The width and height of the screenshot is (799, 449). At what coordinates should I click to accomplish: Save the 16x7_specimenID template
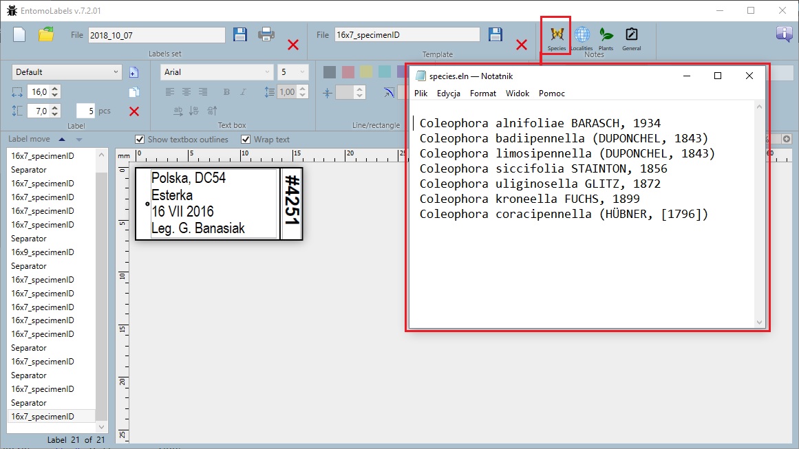pos(495,34)
